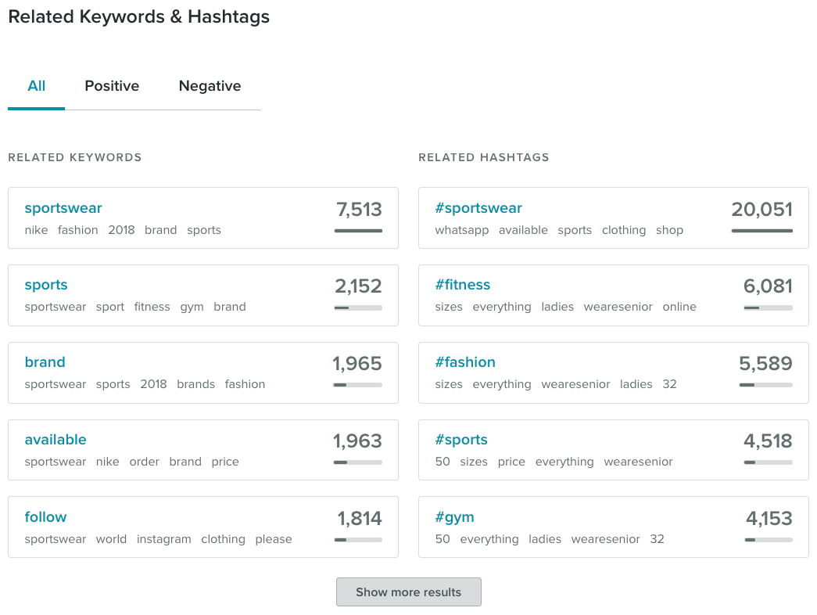Click 'whatsapp' in the #sportswear card

462,231
